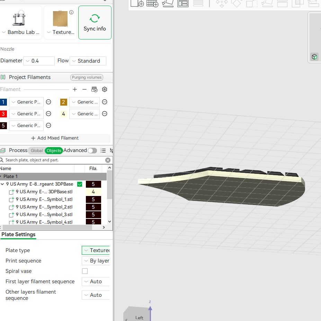Switch Process to Global mode
The height and width of the screenshot is (321, 321).
(37, 151)
